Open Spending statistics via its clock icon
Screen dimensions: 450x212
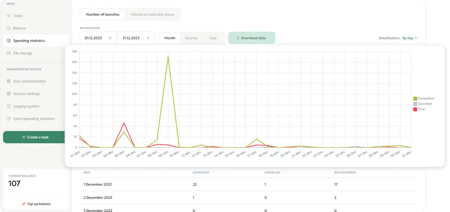[x=8, y=41]
